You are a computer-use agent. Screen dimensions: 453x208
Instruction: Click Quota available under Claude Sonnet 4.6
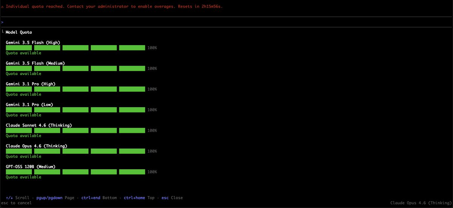click(x=23, y=136)
